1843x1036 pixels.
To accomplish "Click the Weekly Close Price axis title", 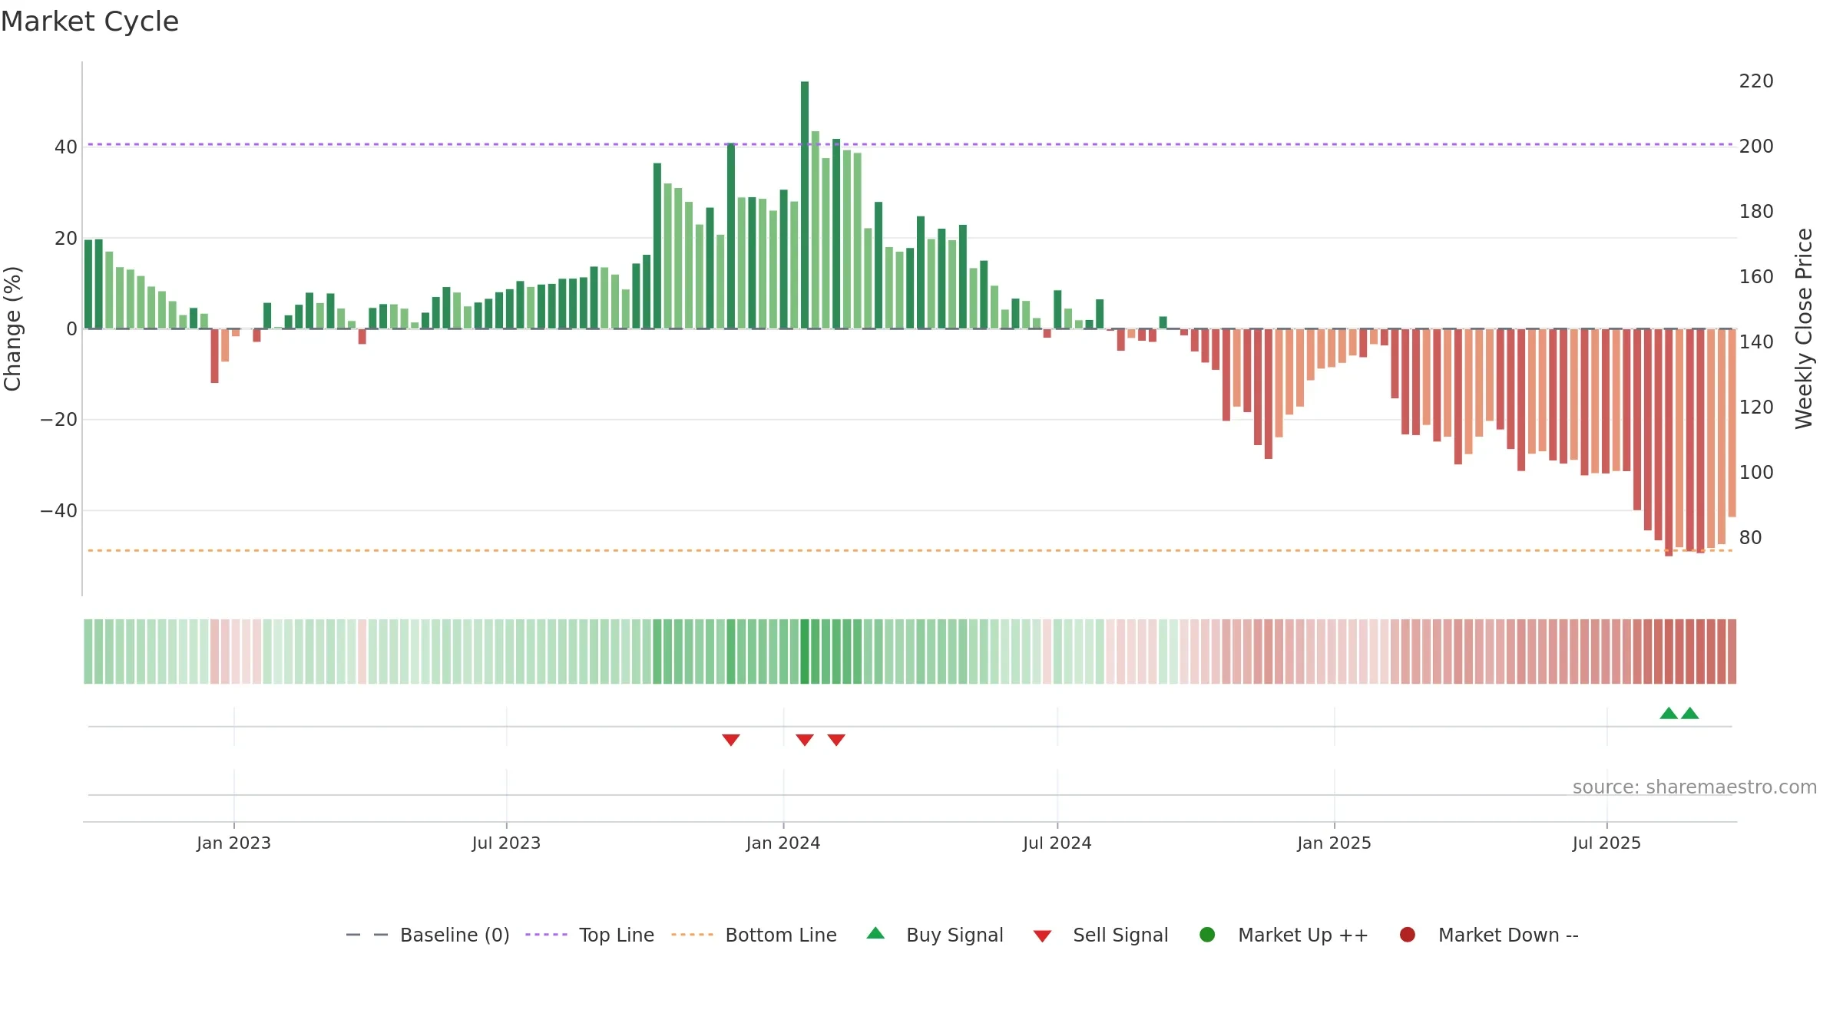I will click(1804, 328).
